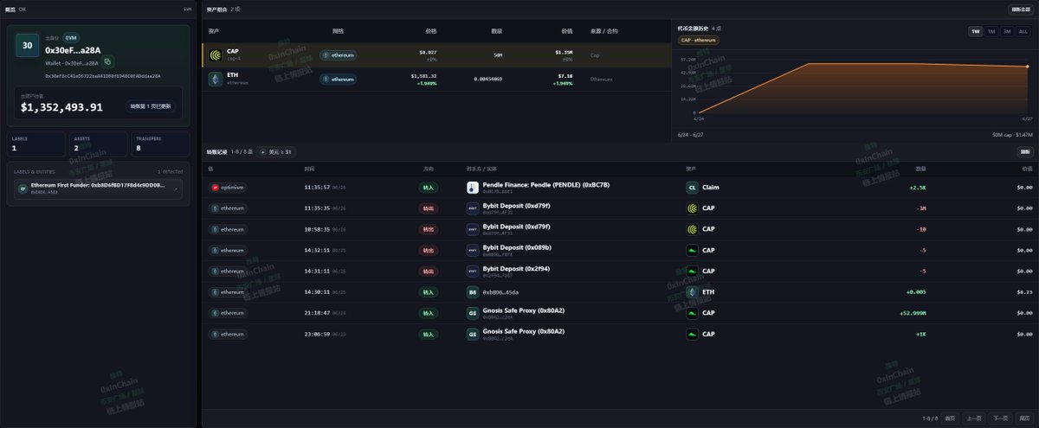Select the ALL chart range

pos(1023,31)
